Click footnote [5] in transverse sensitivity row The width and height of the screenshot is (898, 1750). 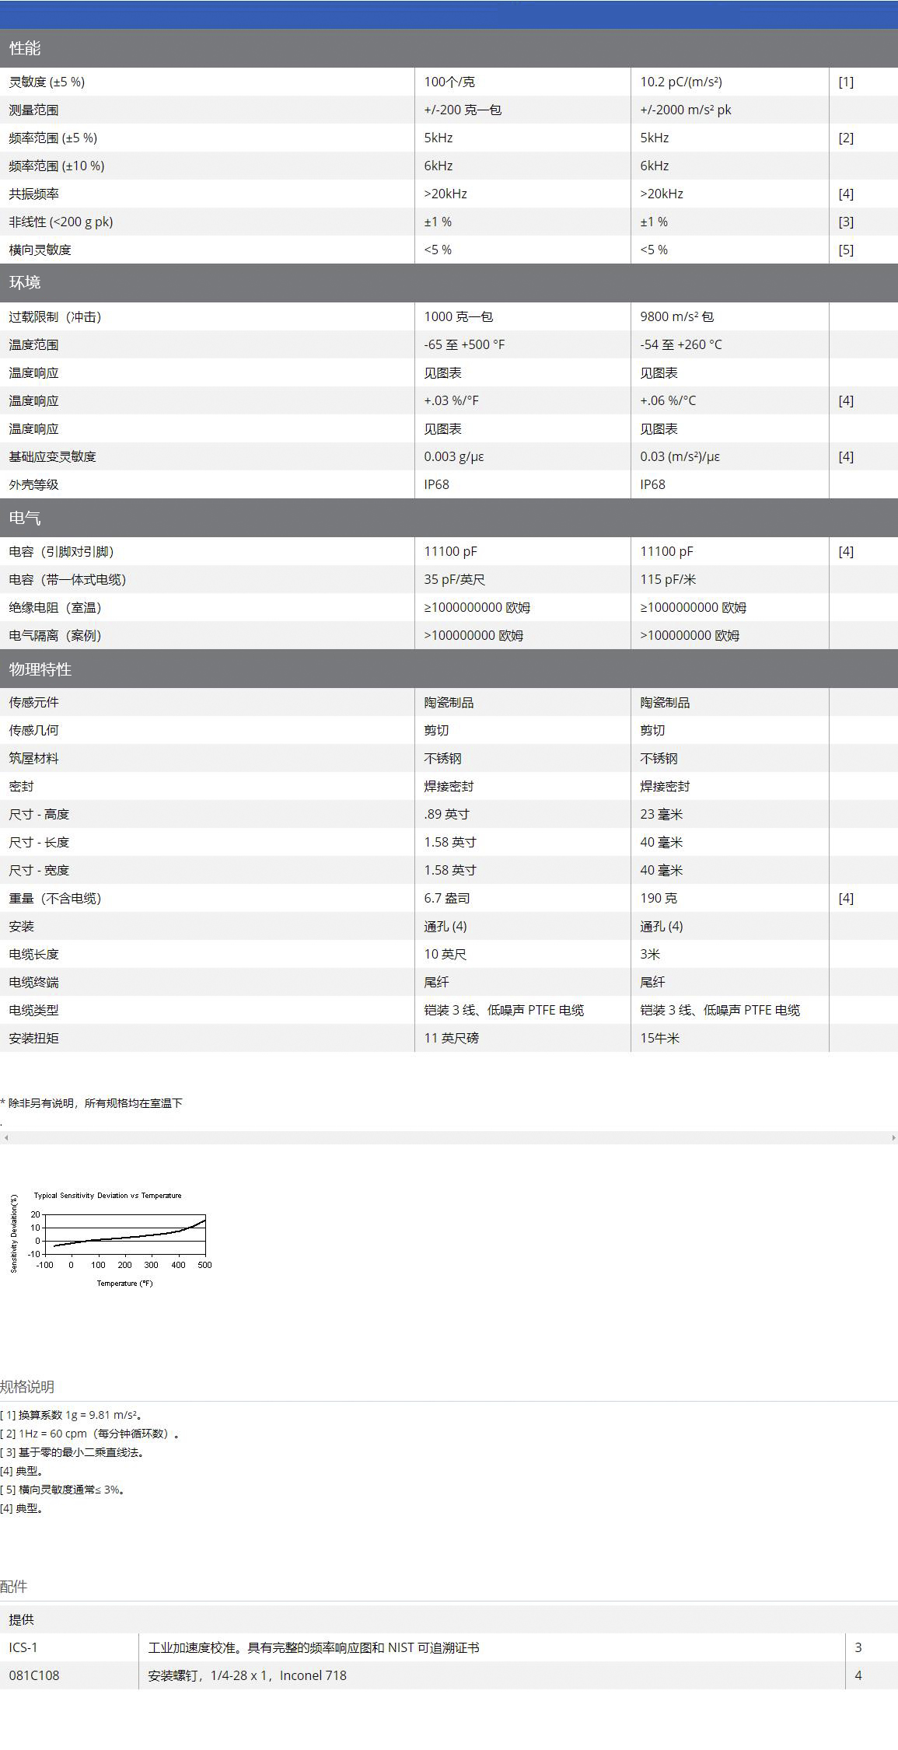tap(846, 250)
